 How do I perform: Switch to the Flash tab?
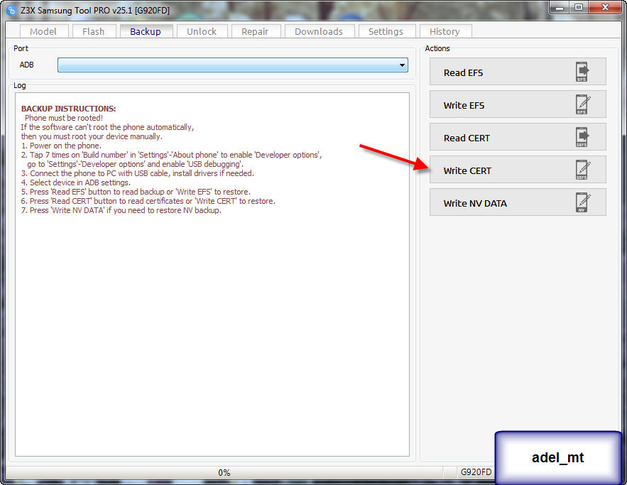click(94, 31)
